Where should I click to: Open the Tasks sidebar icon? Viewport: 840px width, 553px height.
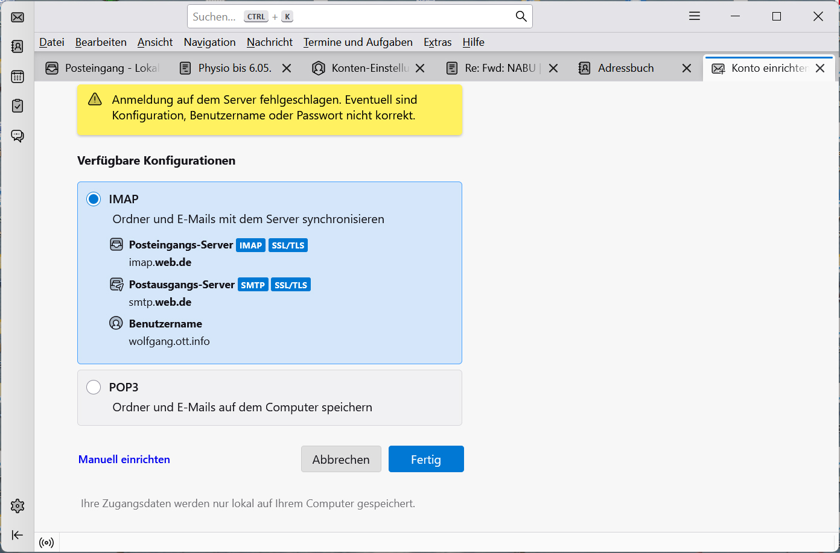pos(17,106)
